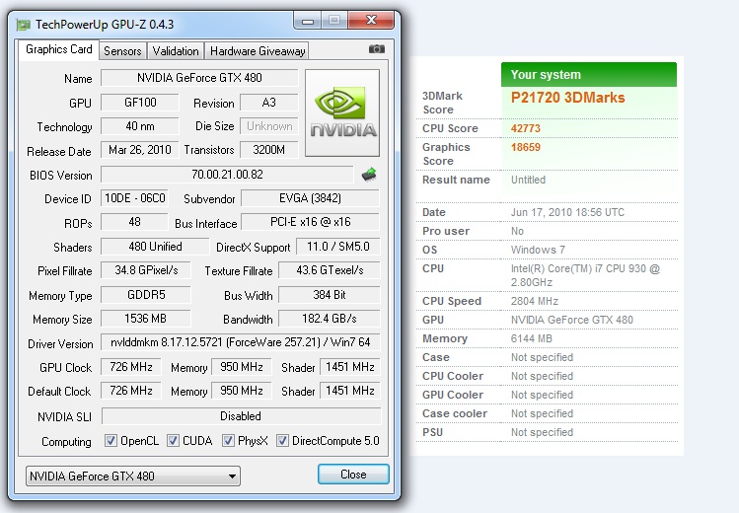Image resolution: width=739 pixels, height=513 pixels.
Task: Toggle the OpenCL checkbox
Action: click(111, 440)
